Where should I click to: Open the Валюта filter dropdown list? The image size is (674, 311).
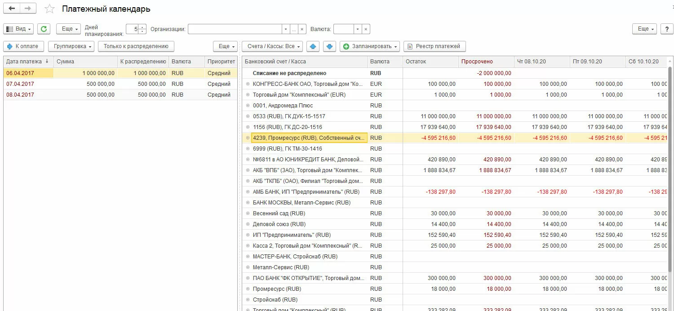point(358,29)
